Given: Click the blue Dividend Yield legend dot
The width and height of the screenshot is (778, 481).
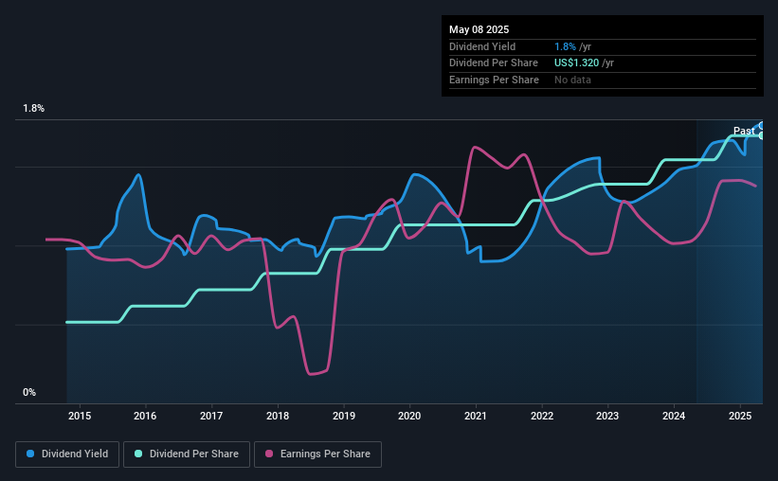Looking at the screenshot, I should pyautogui.click(x=30, y=454).
